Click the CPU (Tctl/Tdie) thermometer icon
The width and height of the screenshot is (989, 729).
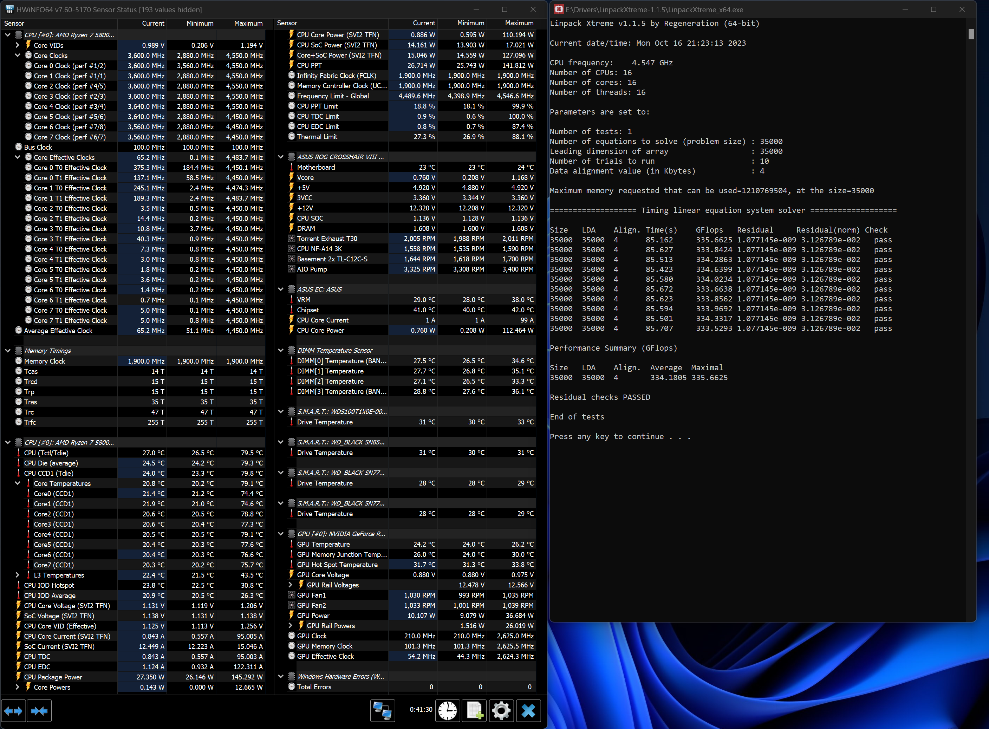19,453
